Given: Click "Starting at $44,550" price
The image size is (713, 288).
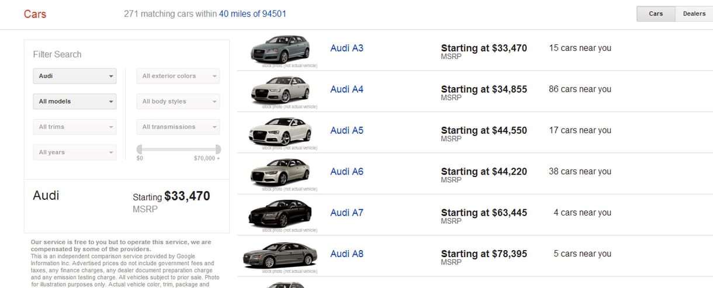Looking at the screenshot, I should (x=484, y=130).
